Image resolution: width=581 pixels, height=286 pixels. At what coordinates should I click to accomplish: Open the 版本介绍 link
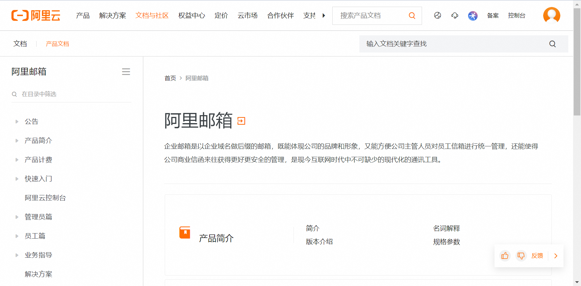pyautogui.click(x=319, y=242)
